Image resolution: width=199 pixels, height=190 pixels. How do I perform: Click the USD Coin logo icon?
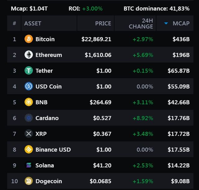(x=29, y=86)
